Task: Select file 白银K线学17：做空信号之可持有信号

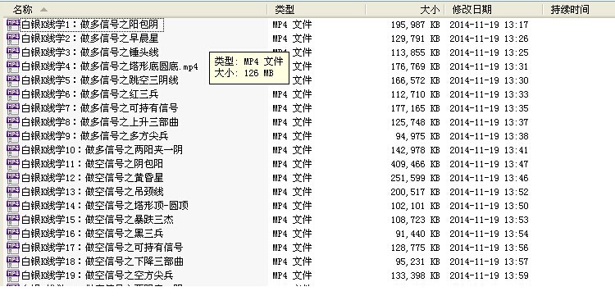Action: tap(102, 248)
